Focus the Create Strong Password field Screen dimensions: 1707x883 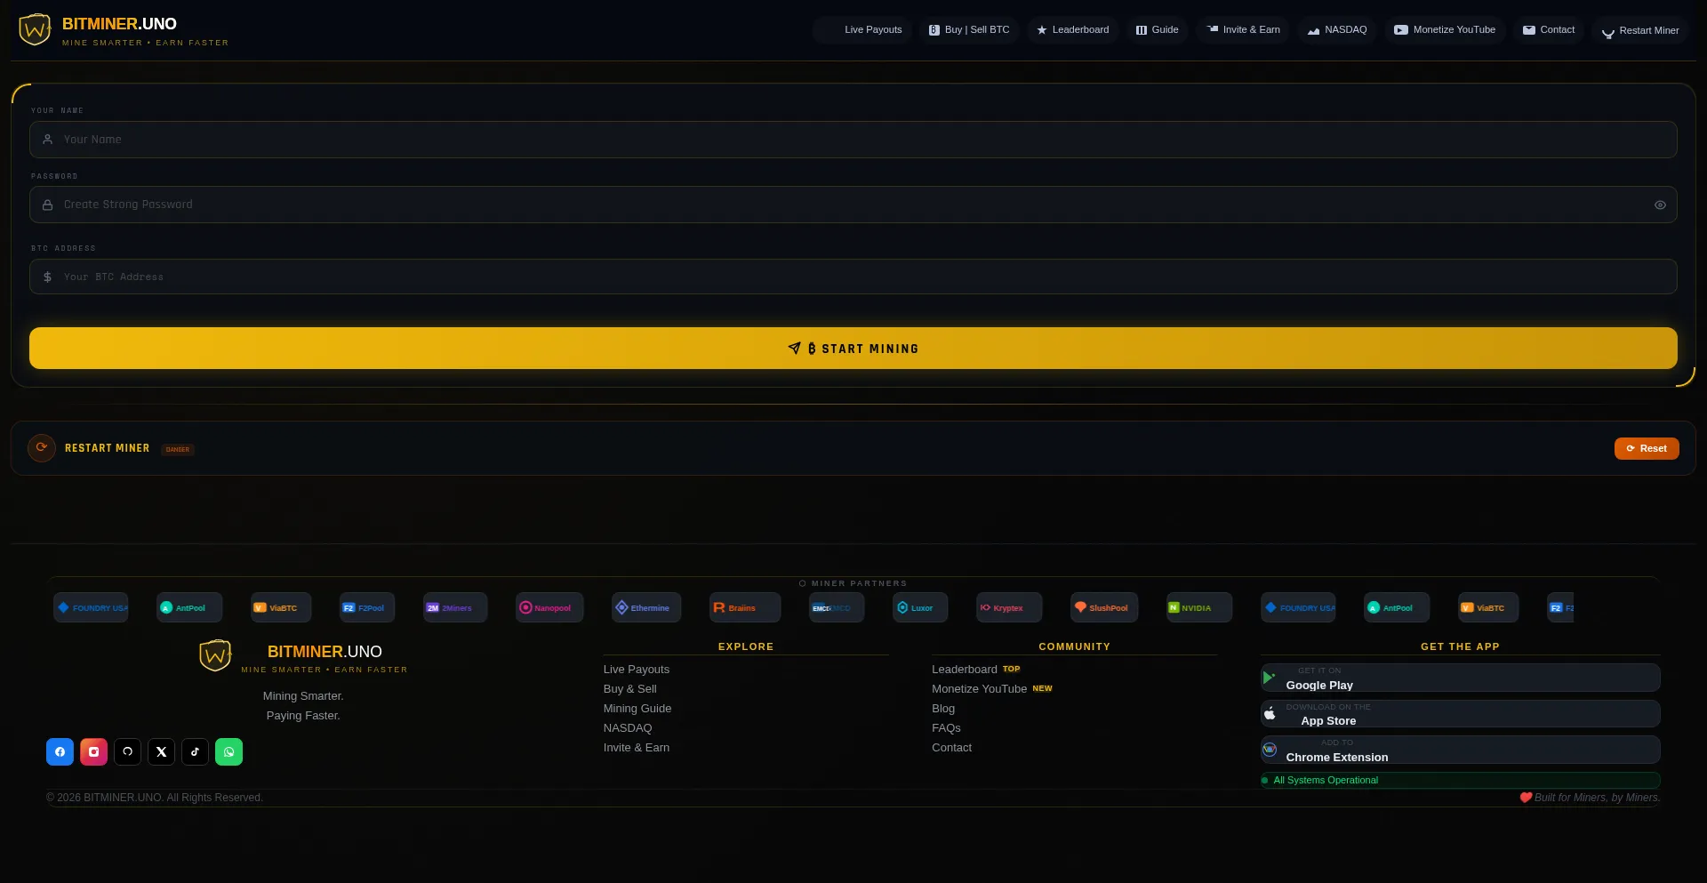tap(853, 205)
